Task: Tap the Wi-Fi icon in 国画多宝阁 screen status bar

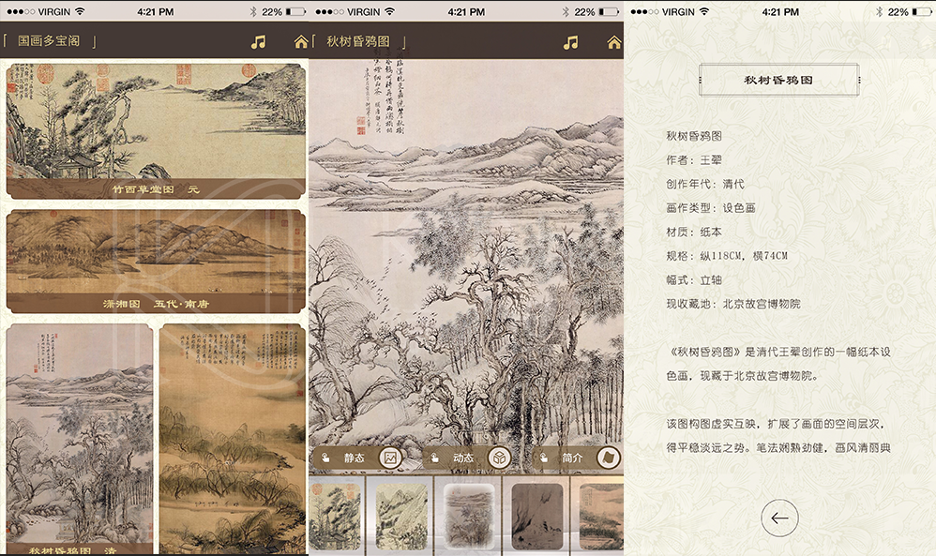Action: [x=80, y=11]
